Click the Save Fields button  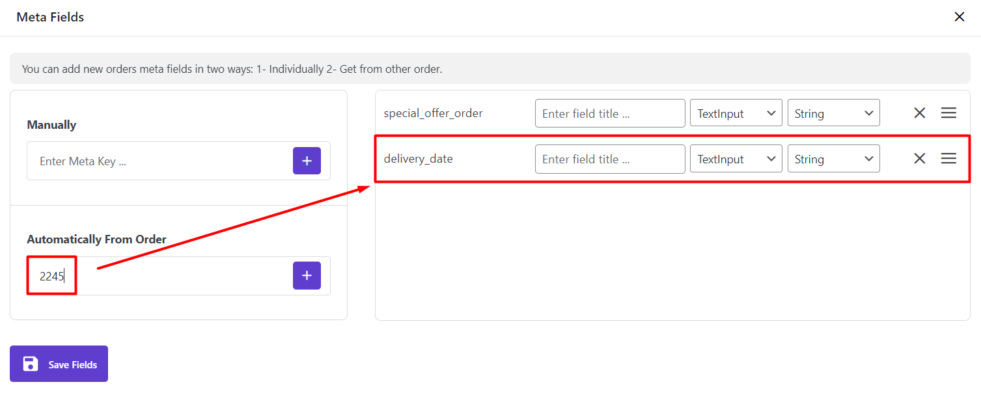[x=59, y=364]
